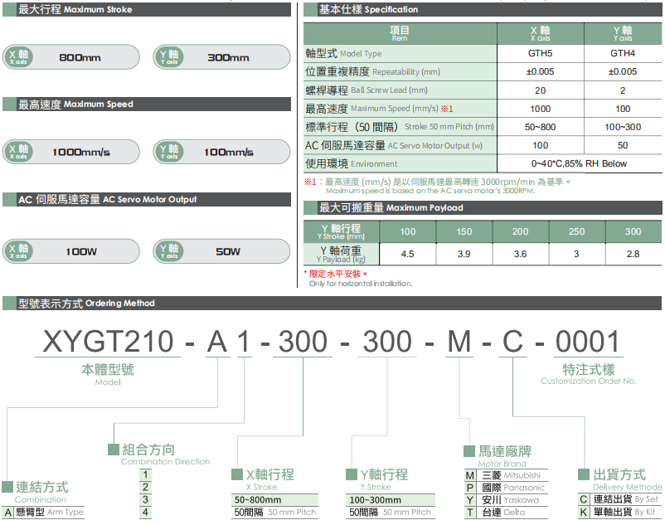665x525 pixels.
Task: Select the 100W servo motor output value
Action: 81,251
